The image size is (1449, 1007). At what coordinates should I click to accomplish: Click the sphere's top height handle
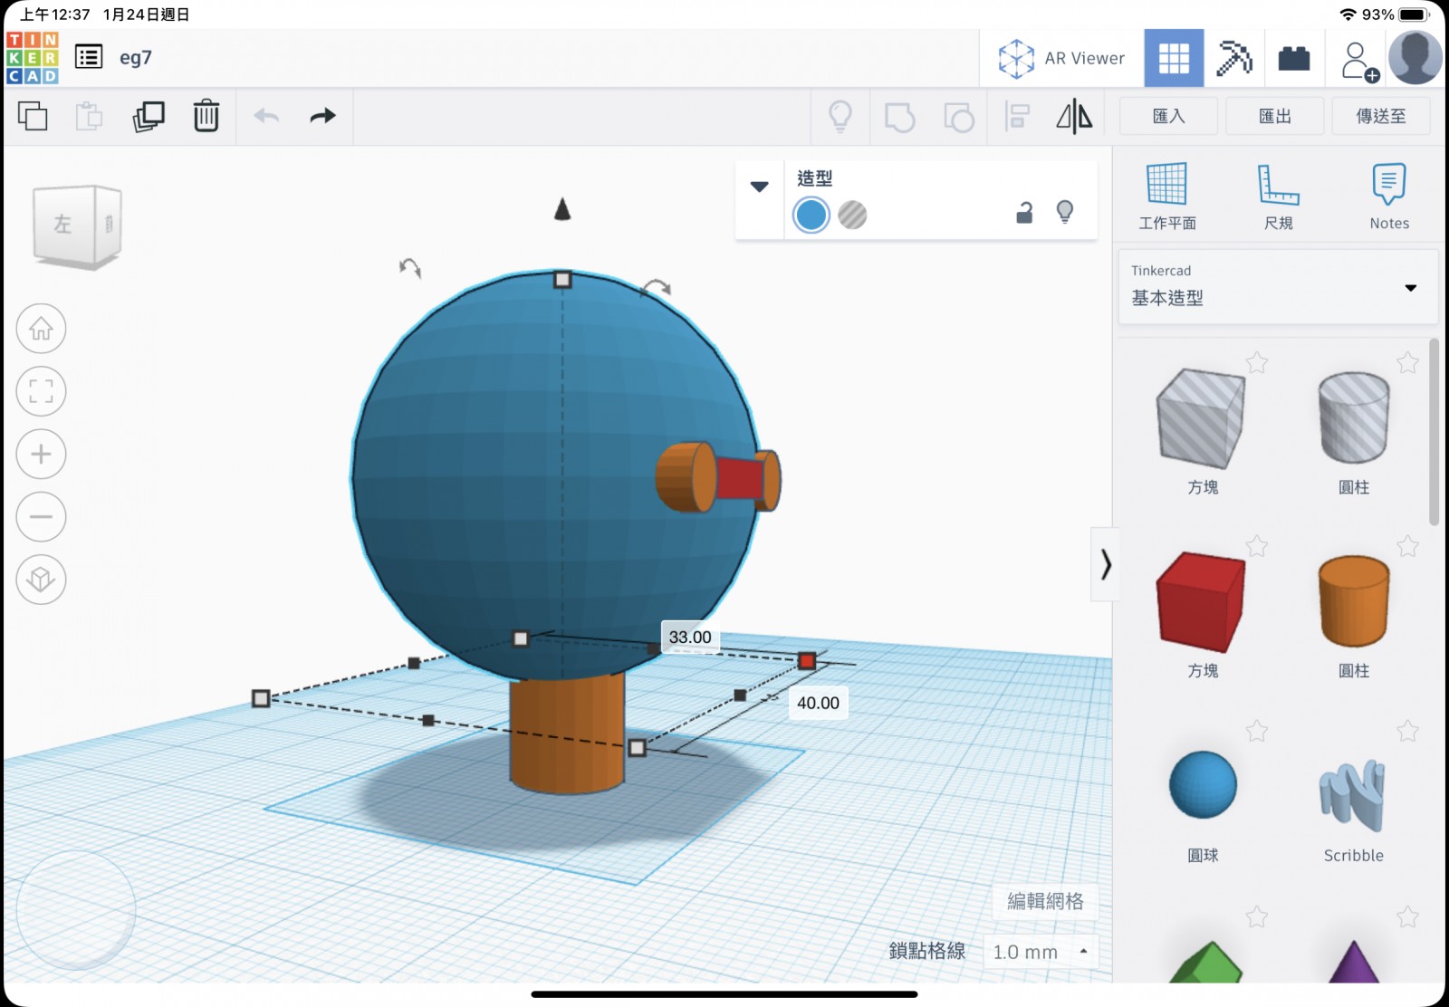click(x=562, y=280)
